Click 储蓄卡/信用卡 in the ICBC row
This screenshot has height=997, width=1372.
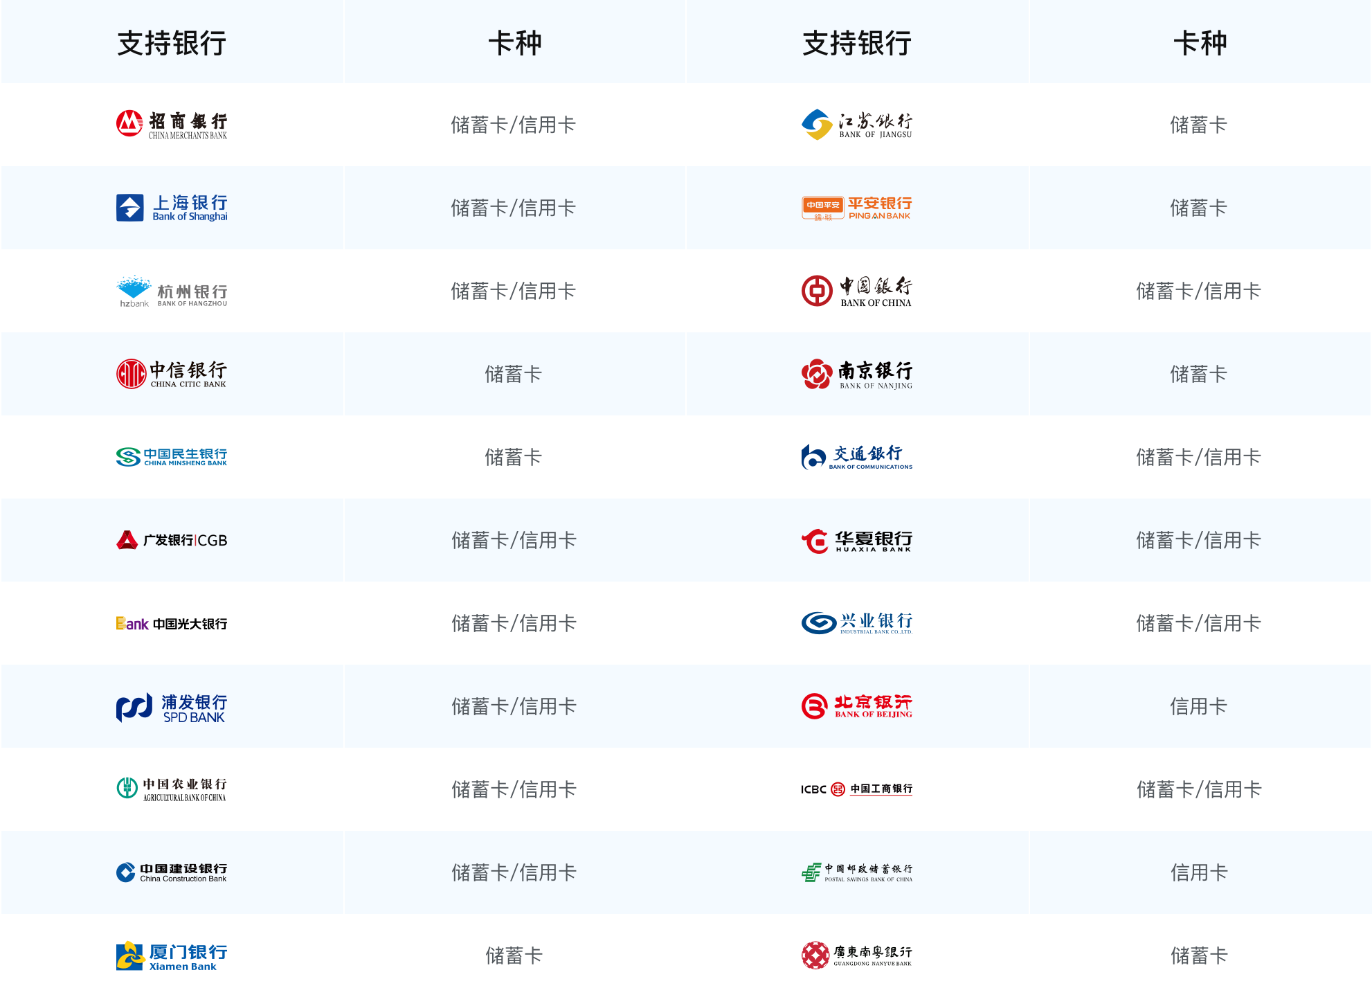[x=1199, y=789]
